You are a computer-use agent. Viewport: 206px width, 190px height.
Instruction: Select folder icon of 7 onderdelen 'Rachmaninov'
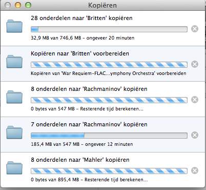coord(14,132)
